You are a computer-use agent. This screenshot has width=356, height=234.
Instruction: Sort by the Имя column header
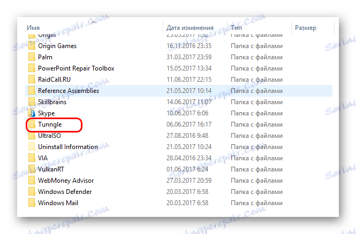point(33,28)
